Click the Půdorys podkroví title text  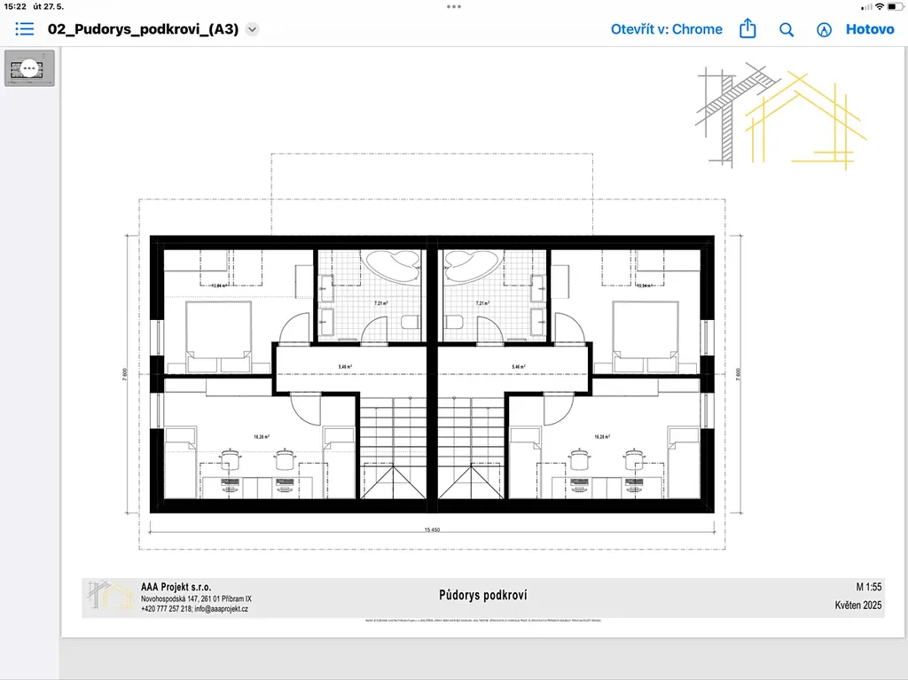coord(482,596)
